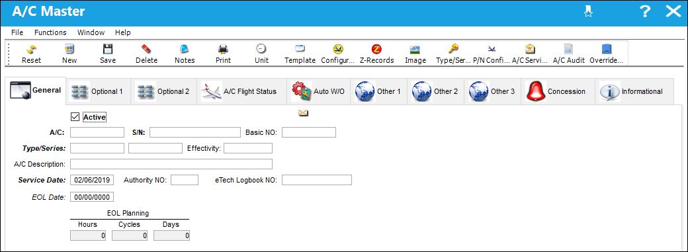Click the second Type/Series field

tap(155, 148)
